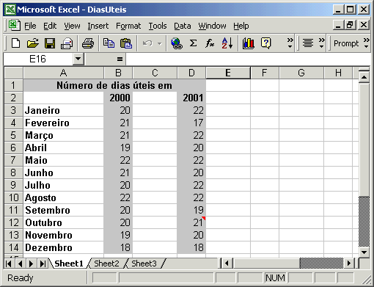Click the AutoSum sigma icon
The image size is (374, 287).
[193, 43]
